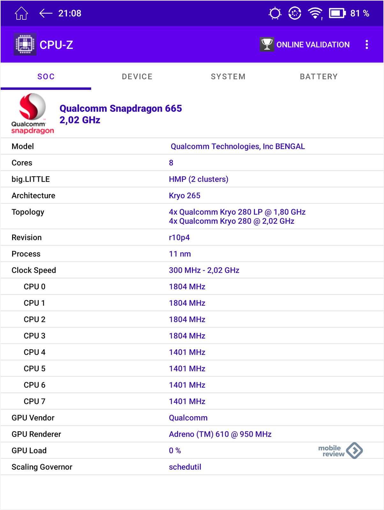Tap the Qualcomm Snapdragon logo
Screen dimensions: 384x510
33,113
